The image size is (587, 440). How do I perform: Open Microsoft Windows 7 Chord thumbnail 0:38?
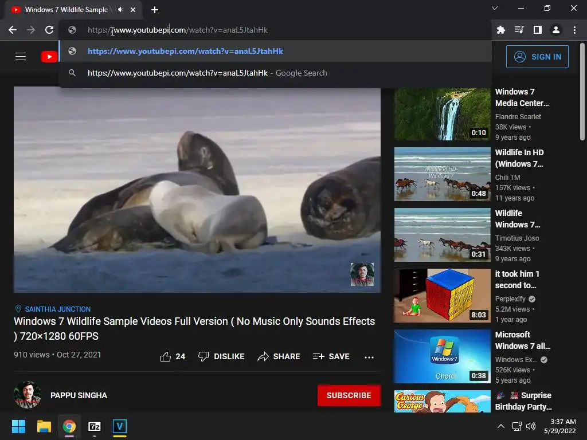tap(442, 356)
